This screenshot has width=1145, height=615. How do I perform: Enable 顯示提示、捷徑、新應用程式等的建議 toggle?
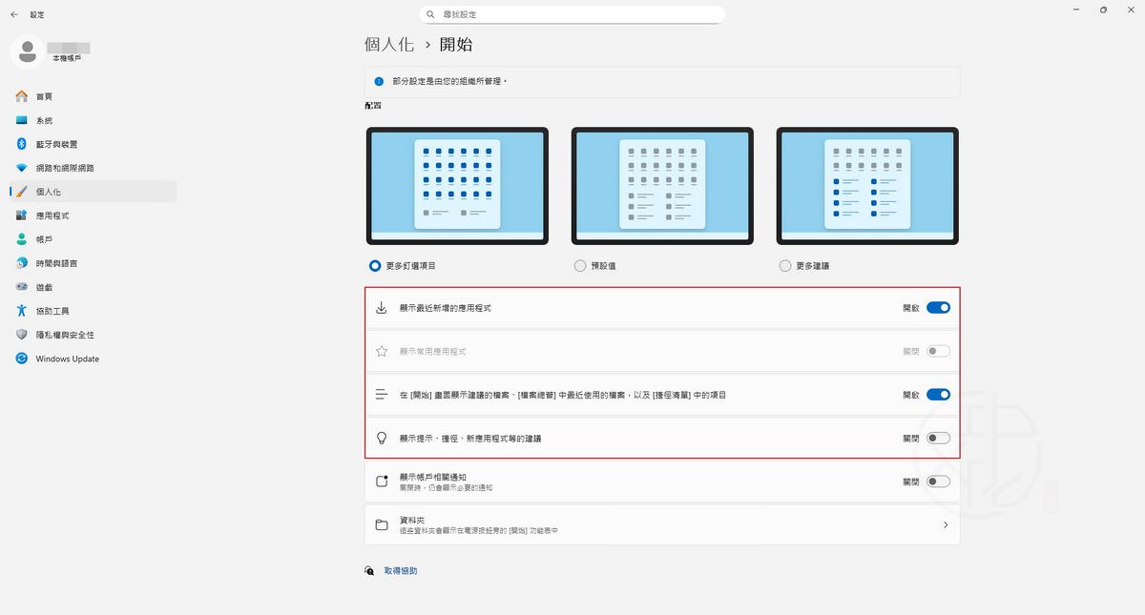point(938,438)
